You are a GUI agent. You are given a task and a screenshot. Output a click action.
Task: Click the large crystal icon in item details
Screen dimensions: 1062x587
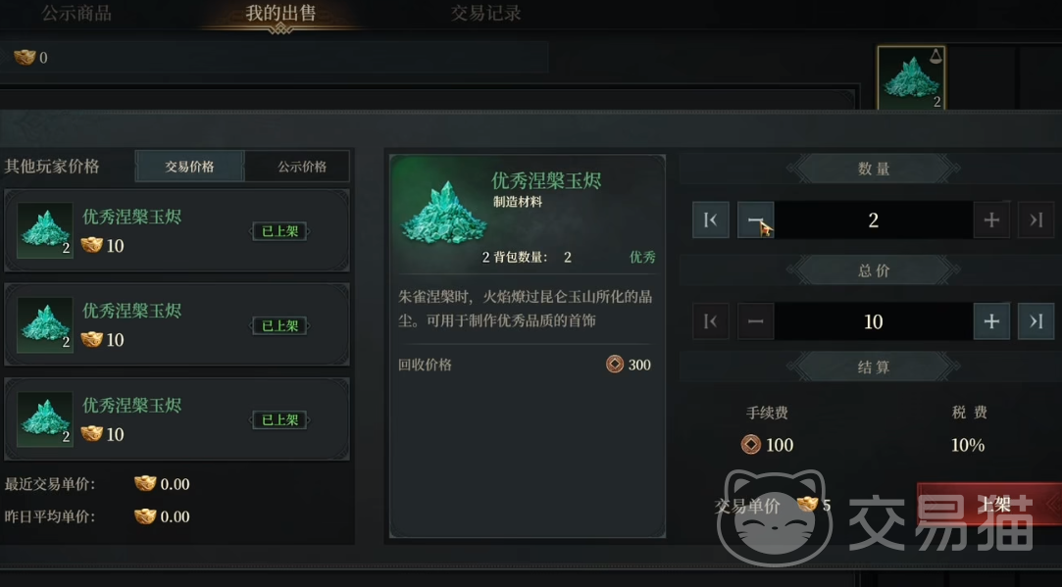(x=444, y=213)
